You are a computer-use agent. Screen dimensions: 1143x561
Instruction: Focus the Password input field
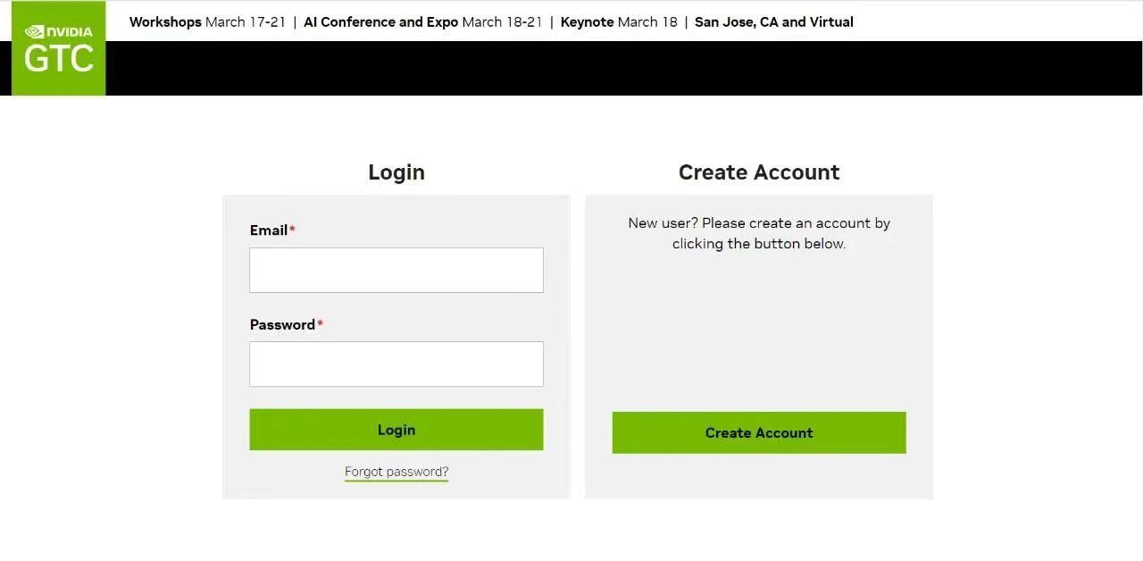tap(396, 364)
